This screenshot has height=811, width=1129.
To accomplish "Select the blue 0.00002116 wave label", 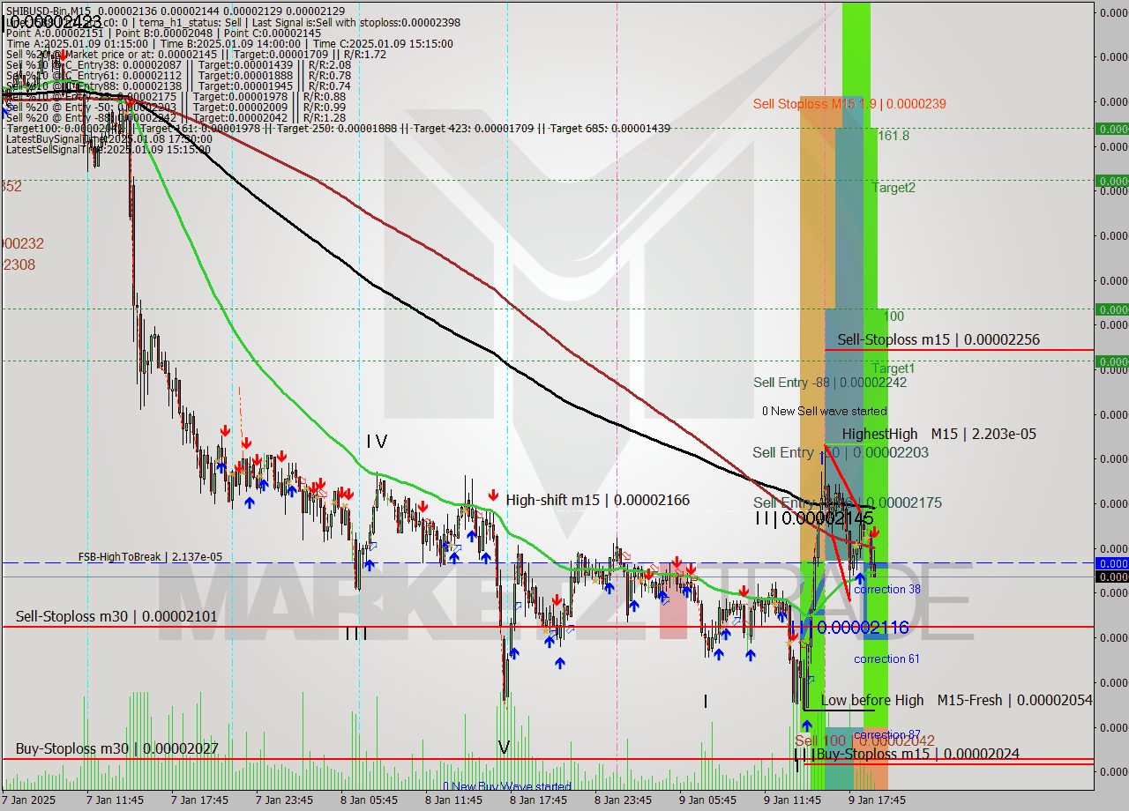I will [849, 628].
